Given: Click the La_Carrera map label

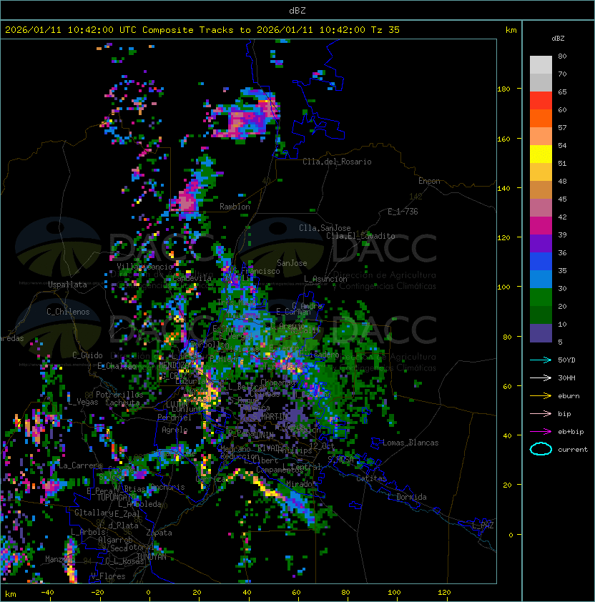Looking at the screenshot, I should point(80,465).
